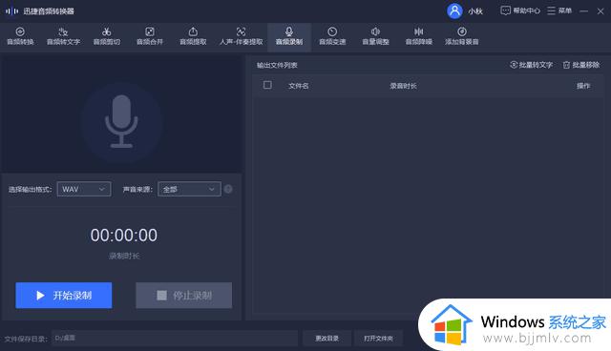Click the large microphone icon
This screenshot has width=611, height=351.
[x=121, y=121]
